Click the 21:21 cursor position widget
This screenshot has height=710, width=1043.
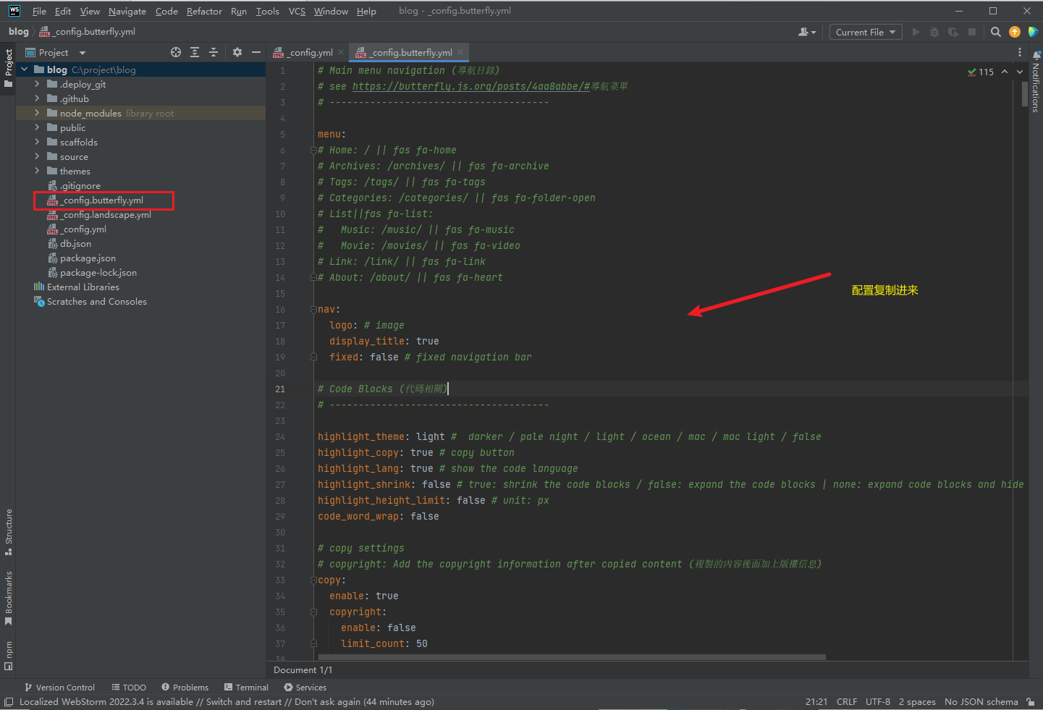point(816,701)
